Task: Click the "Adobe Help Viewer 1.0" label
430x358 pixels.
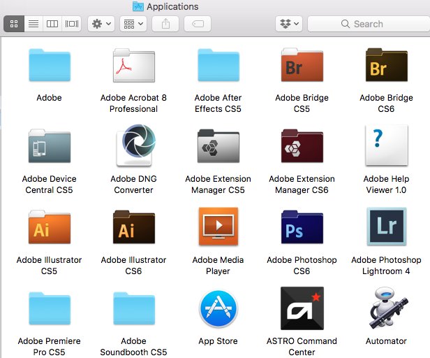Action: (x=387, y=185)
